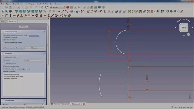
Task: Open the Инструменты menu
Action: pyautogui.click(x=22, y=4)
